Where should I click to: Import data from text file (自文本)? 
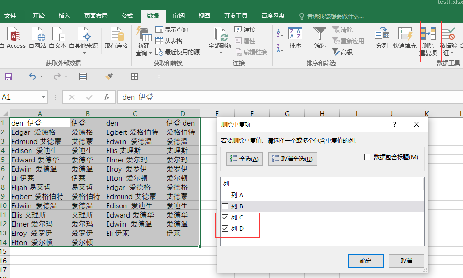tap(58, 37)
